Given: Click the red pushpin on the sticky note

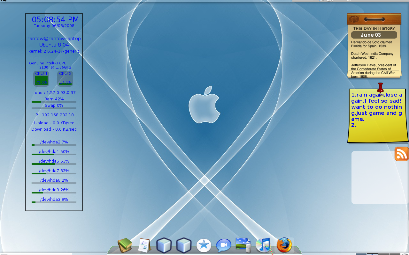Looking at the screenshot, I should point(380,87).
